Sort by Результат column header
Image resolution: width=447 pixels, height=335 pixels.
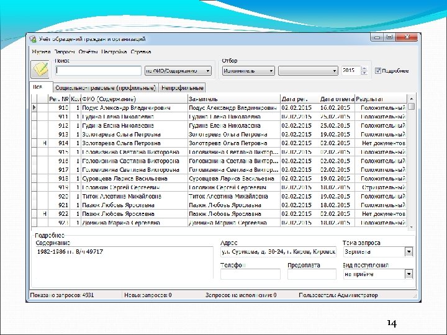381,99
